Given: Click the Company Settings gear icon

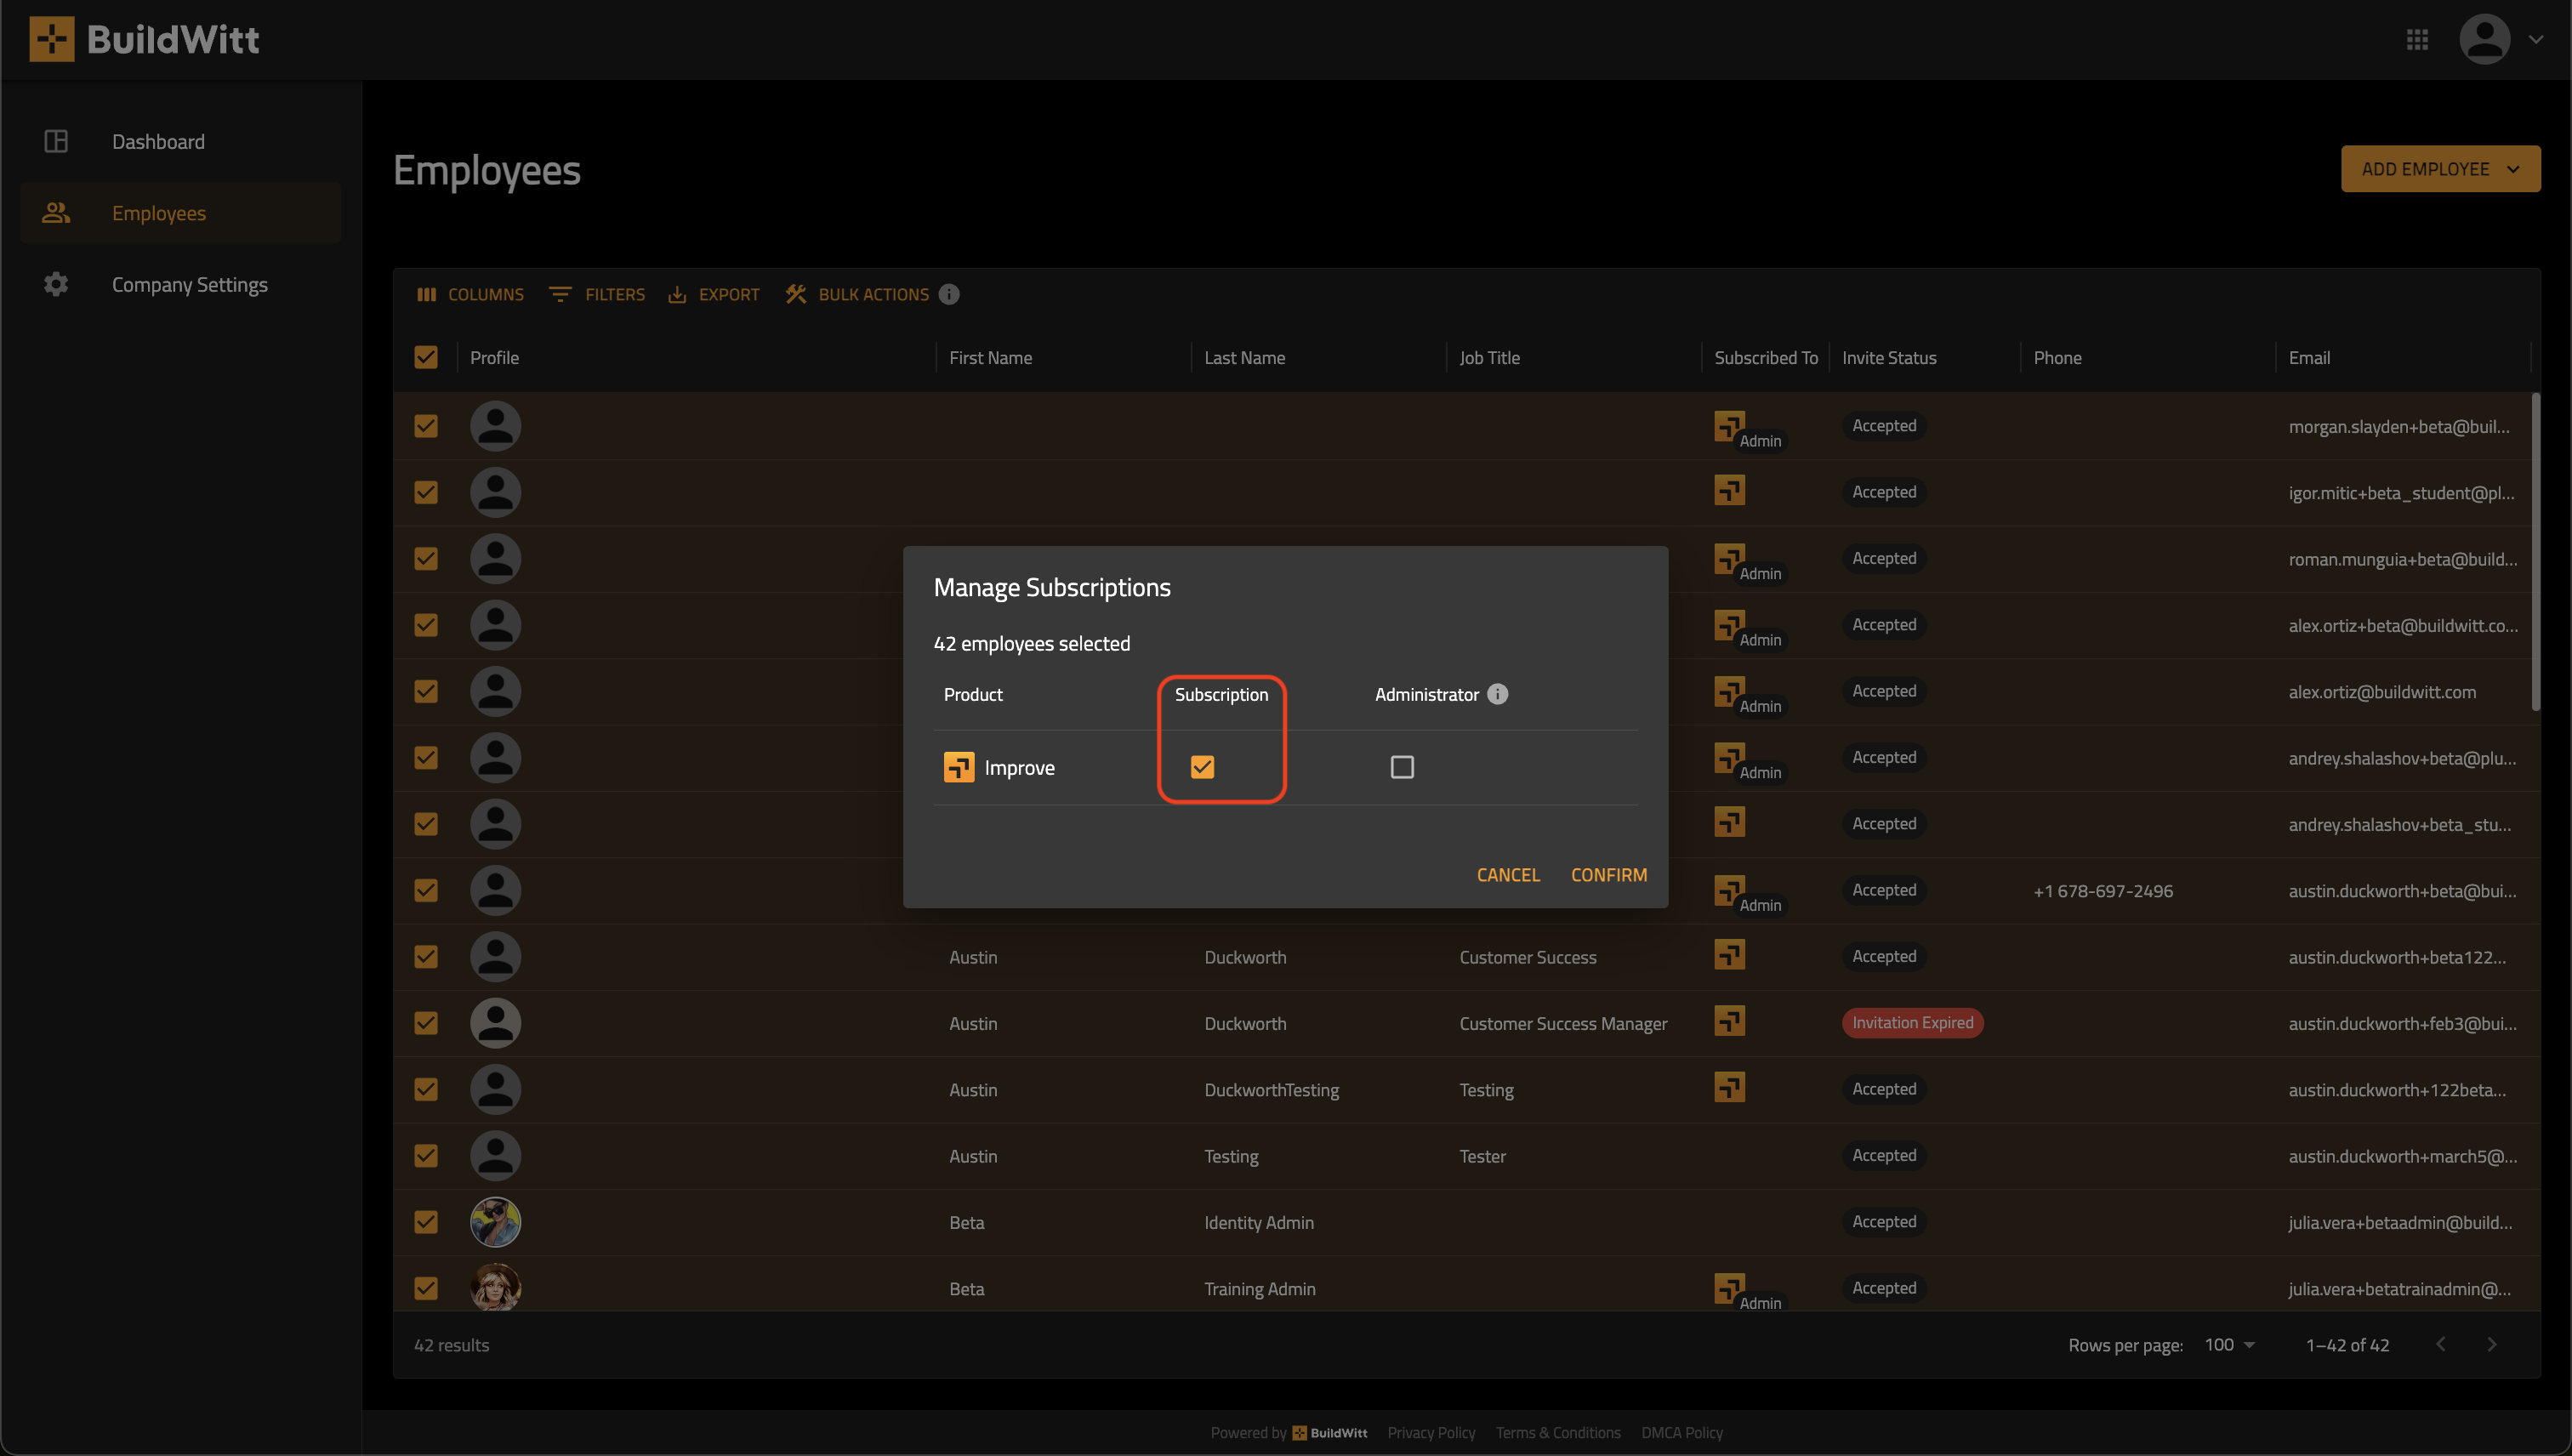Looking at the screenshot, I should (56, 284).
